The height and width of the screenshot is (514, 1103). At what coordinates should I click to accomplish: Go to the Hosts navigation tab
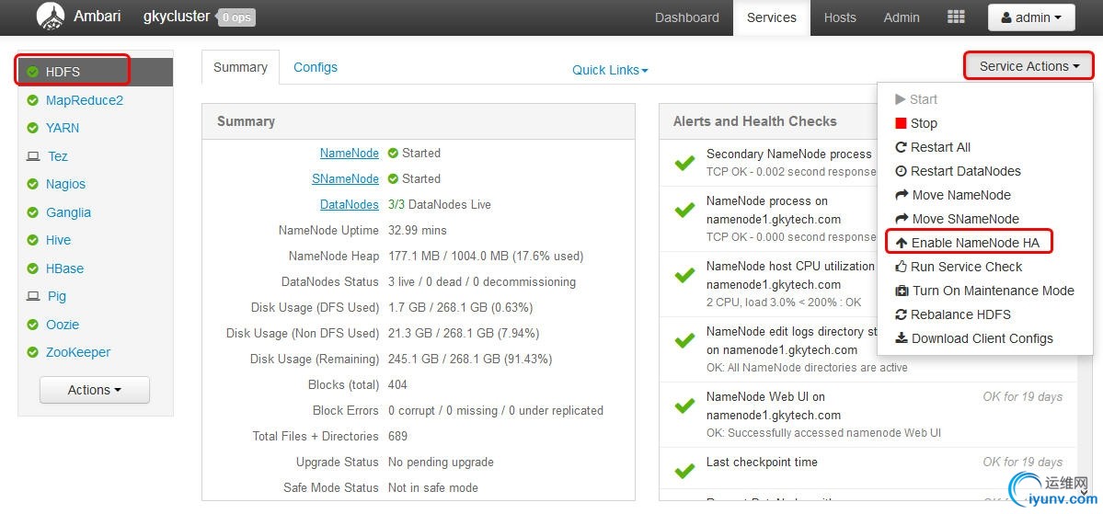coord(840,17)
